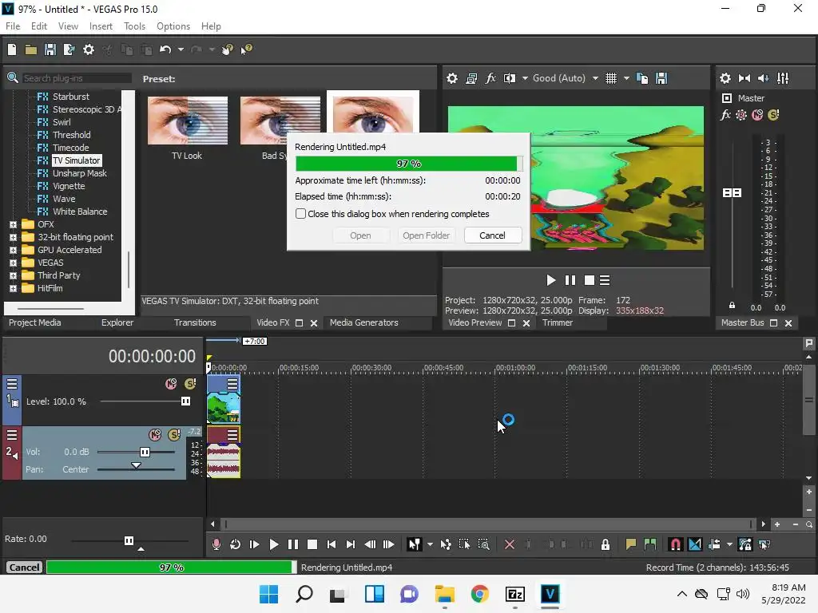Open Master Bus audio properties gear icon
This screenshot has height=613, width=818.
[725, 78]
